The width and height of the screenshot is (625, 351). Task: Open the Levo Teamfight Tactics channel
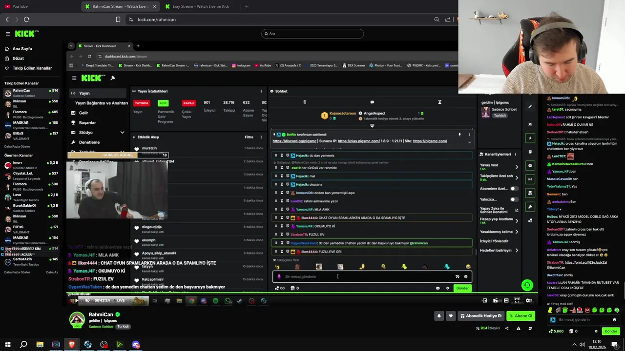[31, 197]
